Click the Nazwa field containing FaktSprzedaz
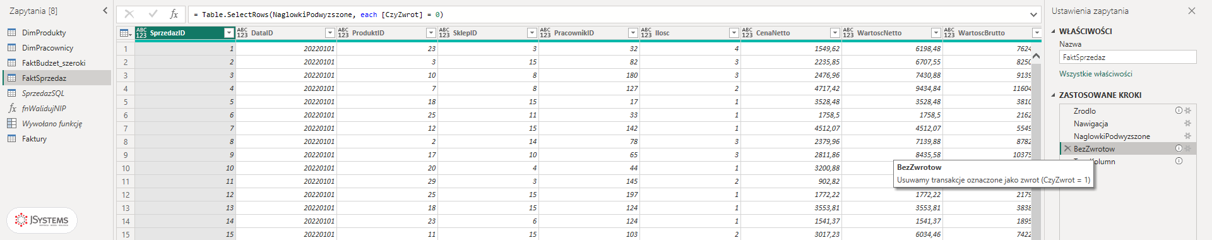1212x240 pixels. pyautogui.click(x=1127, y=57)
